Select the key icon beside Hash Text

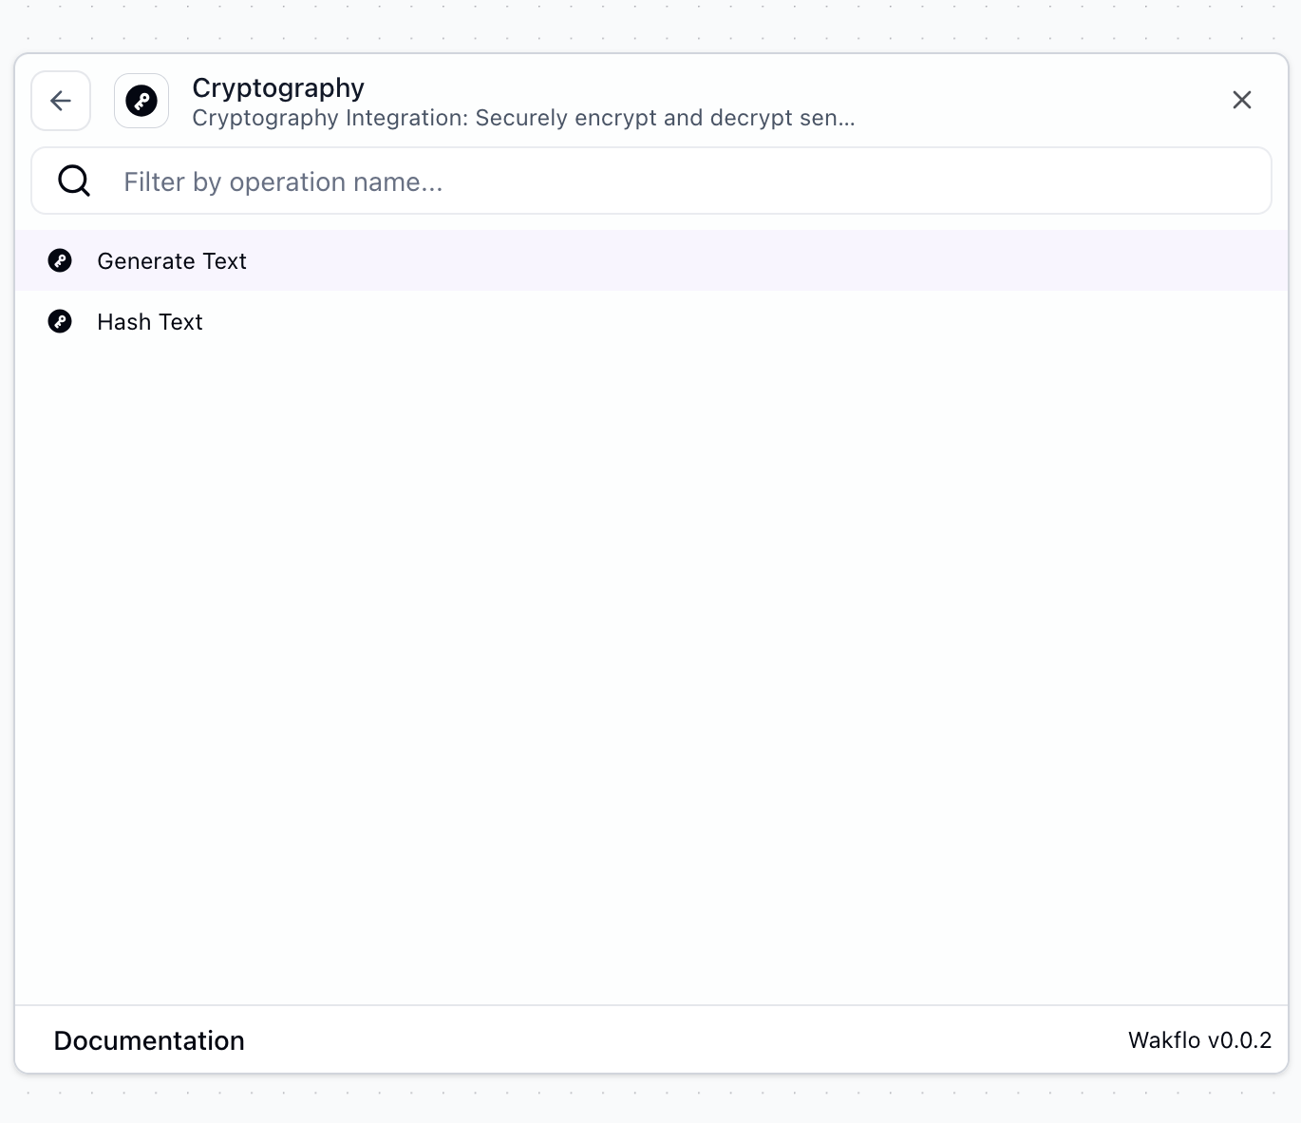click(x=60, y=321)
